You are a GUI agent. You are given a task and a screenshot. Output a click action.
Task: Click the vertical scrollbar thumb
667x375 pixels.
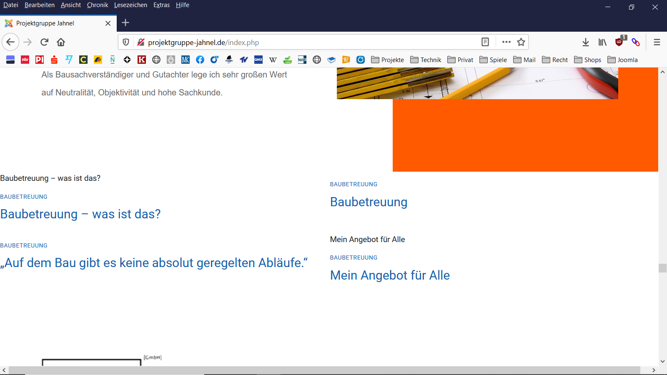[662, 267]
